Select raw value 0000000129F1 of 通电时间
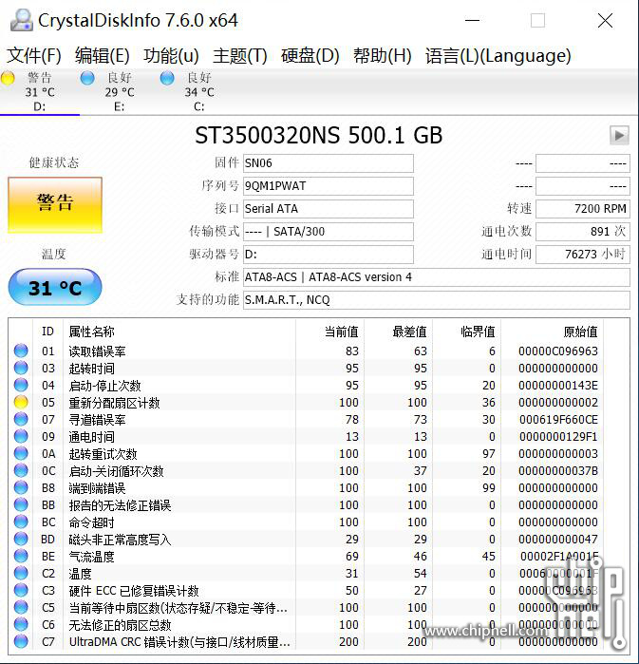The image size is (639, 664). point(558,437)
